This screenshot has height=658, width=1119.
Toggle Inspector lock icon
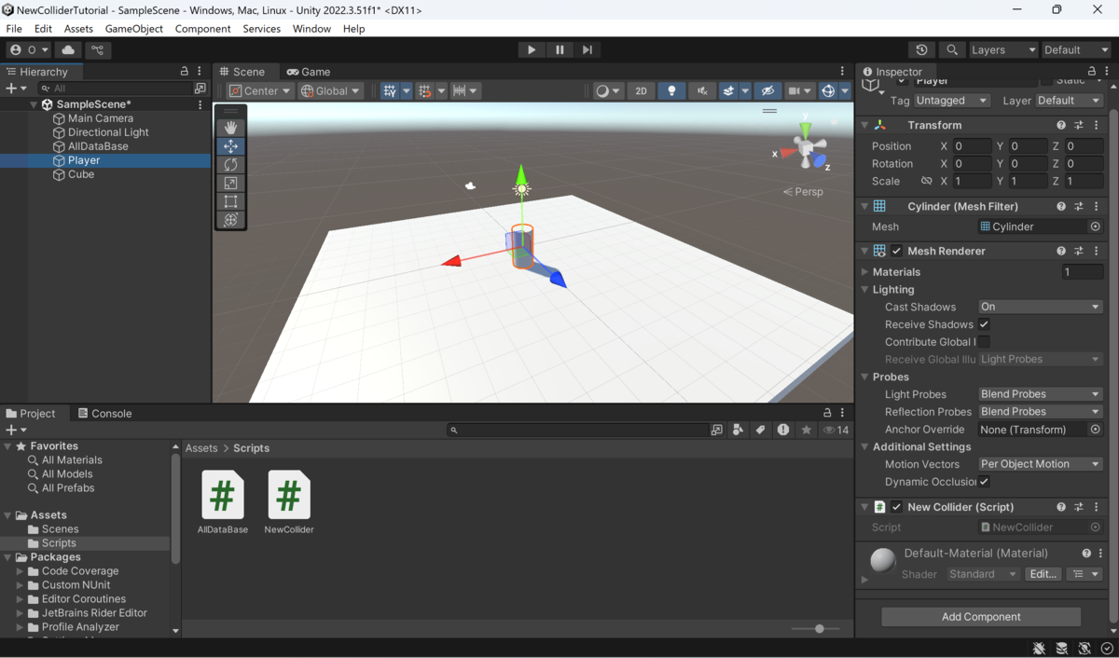pos(1091,71)
